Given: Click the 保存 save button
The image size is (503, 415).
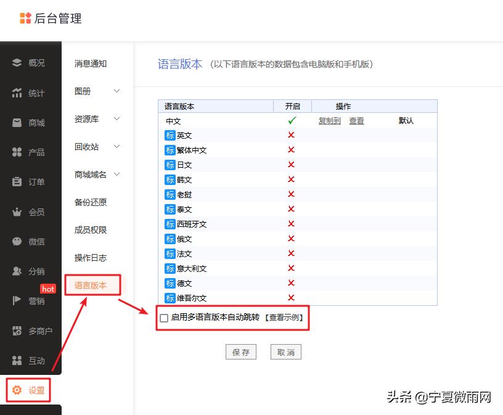Looking at the screenshot, I should click(x=240, y=352).
